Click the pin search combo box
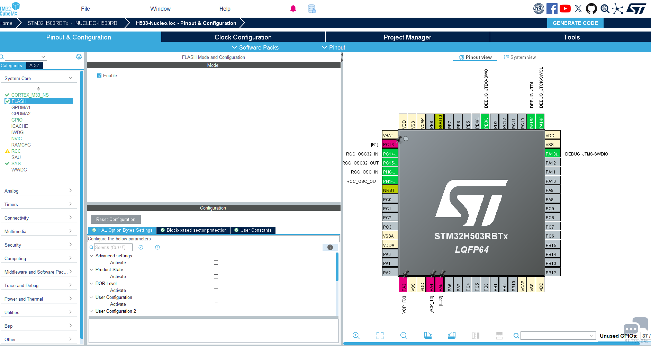The image size is (651, 346). pos(558,336)
